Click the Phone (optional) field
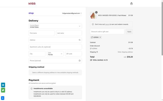Screen dimensions: 163x101 coord(55,61)
